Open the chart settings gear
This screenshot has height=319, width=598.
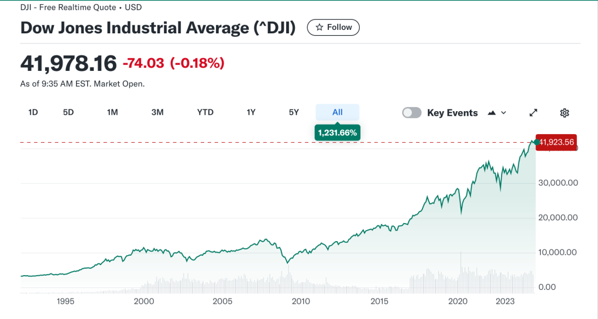pos(564,113)
